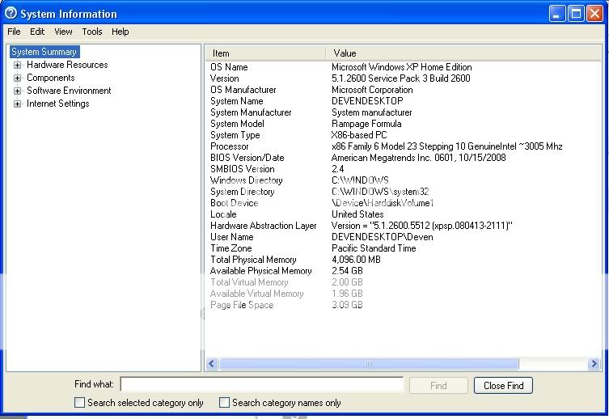Click the value Microsoft Windows XP Home Edition
The image size is (609, 419).
[402, 67]
